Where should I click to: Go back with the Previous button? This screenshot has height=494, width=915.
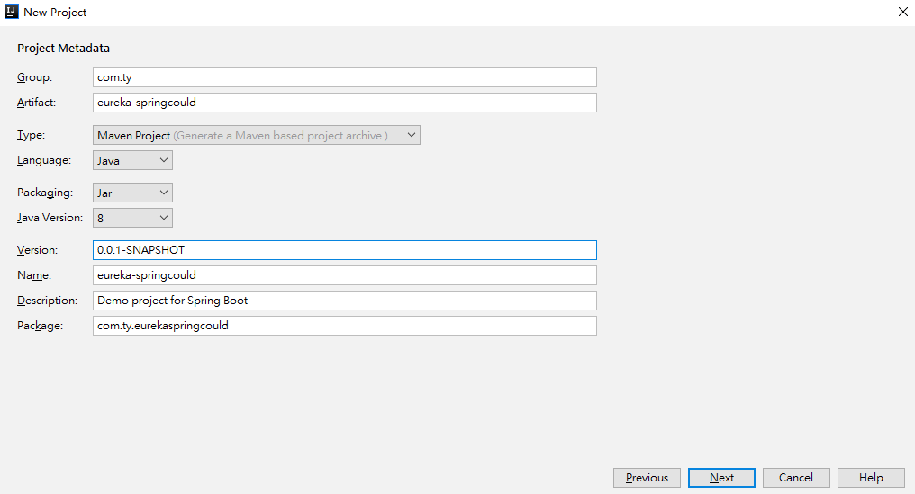(x=647, y=478)
